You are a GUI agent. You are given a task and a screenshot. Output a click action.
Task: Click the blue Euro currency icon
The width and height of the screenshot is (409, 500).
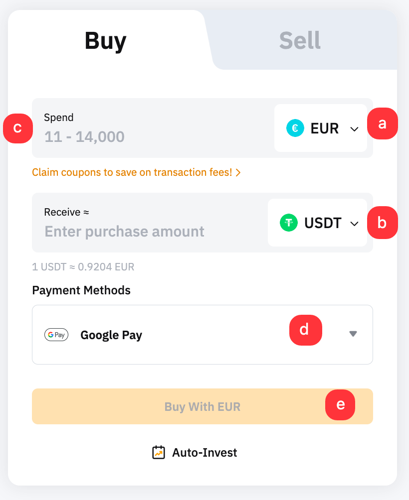(295, 128)
